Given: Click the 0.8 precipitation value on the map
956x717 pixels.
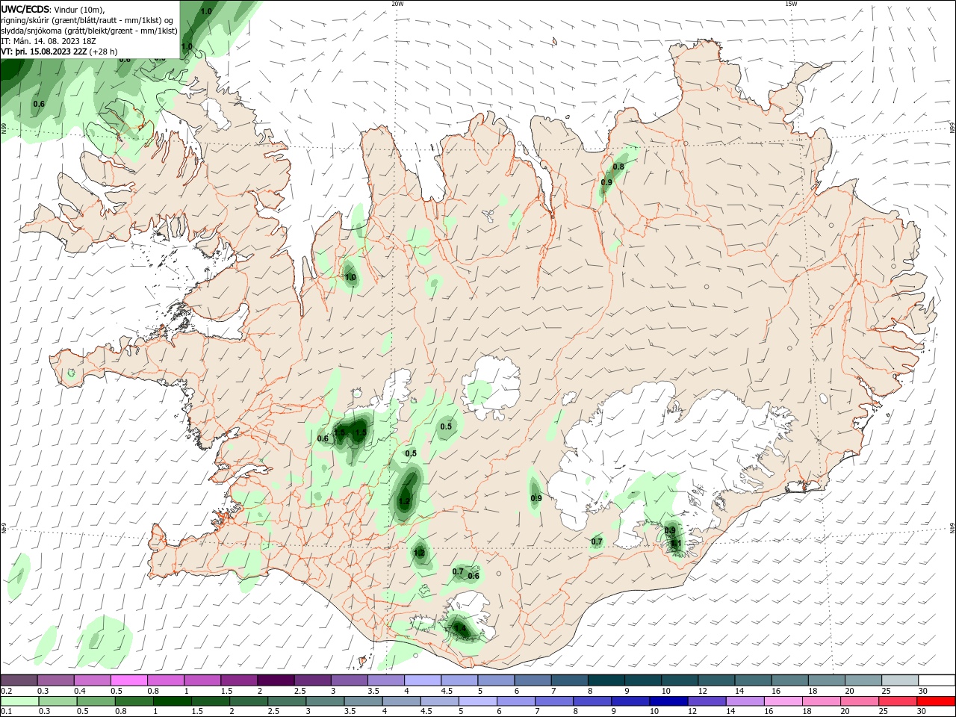Looking at the screenshot, I should click(x=618, y=167).
